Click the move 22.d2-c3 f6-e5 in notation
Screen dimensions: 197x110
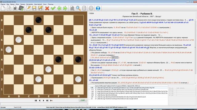[x=95, y=68]
